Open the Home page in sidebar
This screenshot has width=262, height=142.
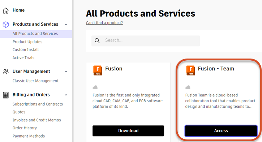[18, 10]
